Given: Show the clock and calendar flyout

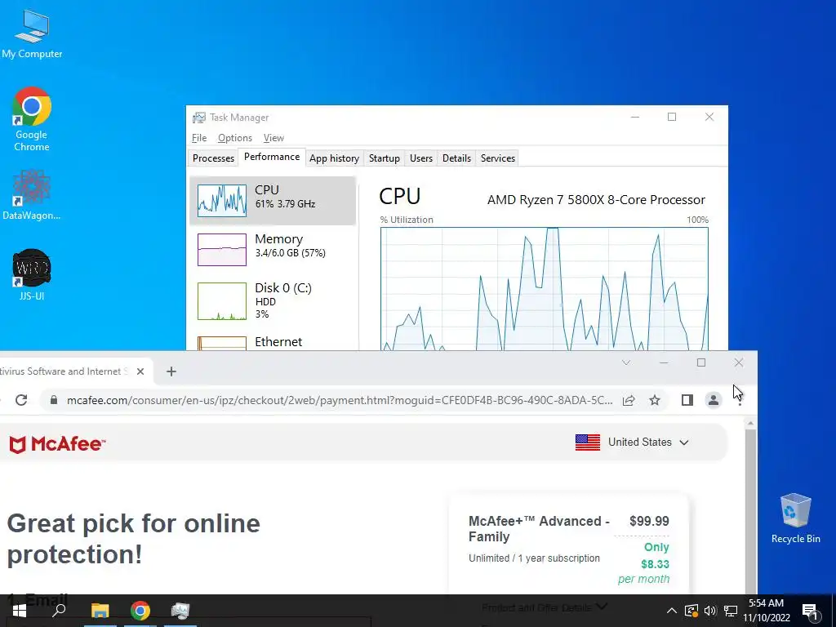Looking at the screenshot, I should tap(767, 611).
